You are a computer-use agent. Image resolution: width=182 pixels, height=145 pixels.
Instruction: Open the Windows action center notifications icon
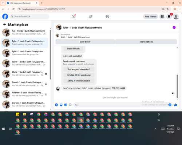178,129
